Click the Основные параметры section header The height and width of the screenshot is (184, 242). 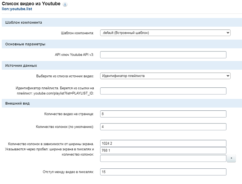pos(25,44)
